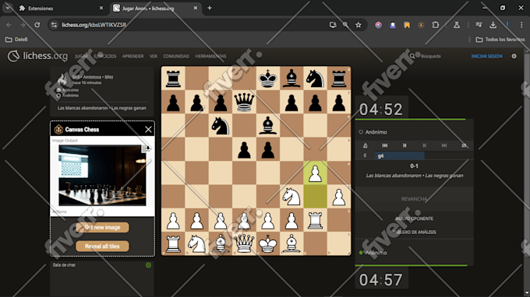Click the install app icon in address bar

point(333,25)
